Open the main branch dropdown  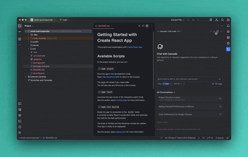(x=64, y=20)
